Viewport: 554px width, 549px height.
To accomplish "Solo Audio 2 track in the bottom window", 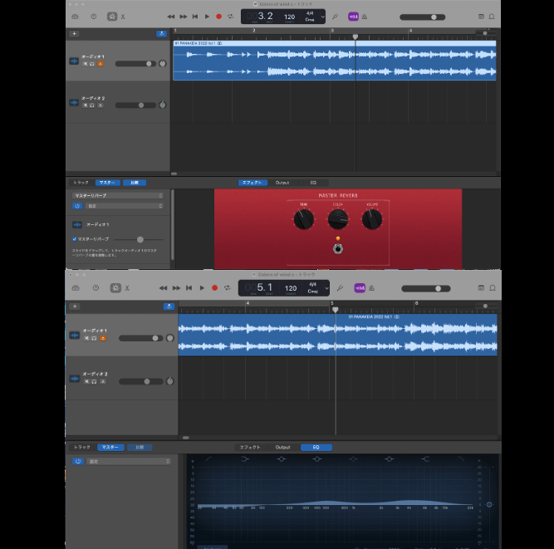I will pos(94,381).
